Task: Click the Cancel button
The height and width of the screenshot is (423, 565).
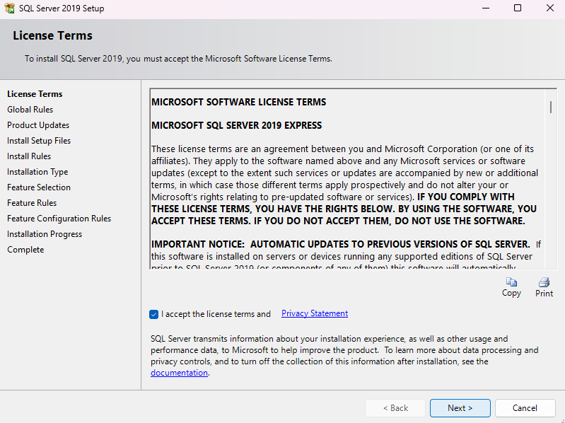Action: [525, 408]
